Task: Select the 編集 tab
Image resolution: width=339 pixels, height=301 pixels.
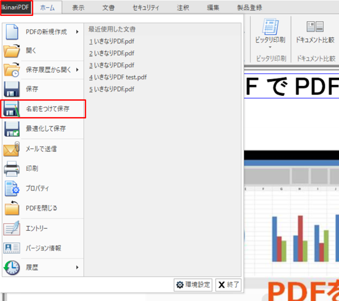Action: pos(213,8)
